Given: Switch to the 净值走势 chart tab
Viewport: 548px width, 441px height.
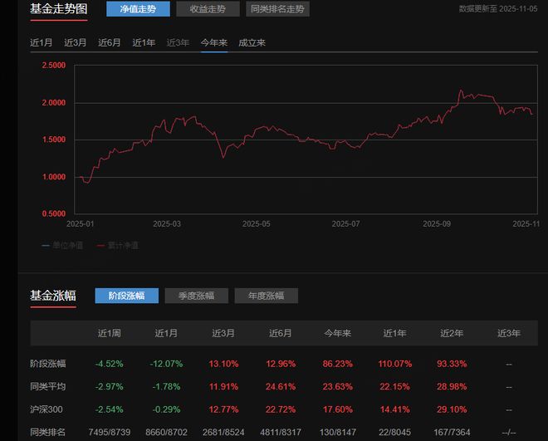Looking at the screenshot, I should [x=138, y=10].
